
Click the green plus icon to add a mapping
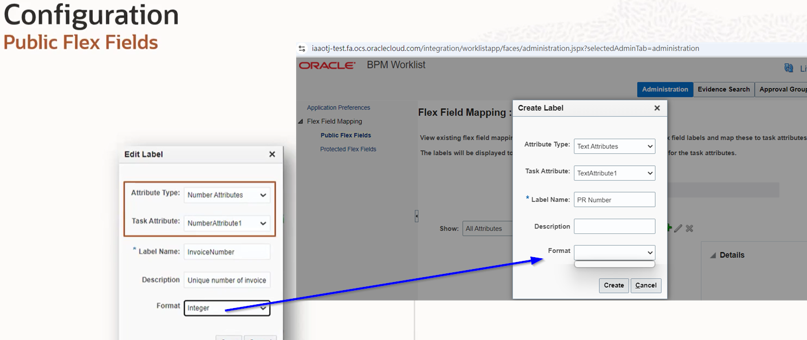[668, 228]
